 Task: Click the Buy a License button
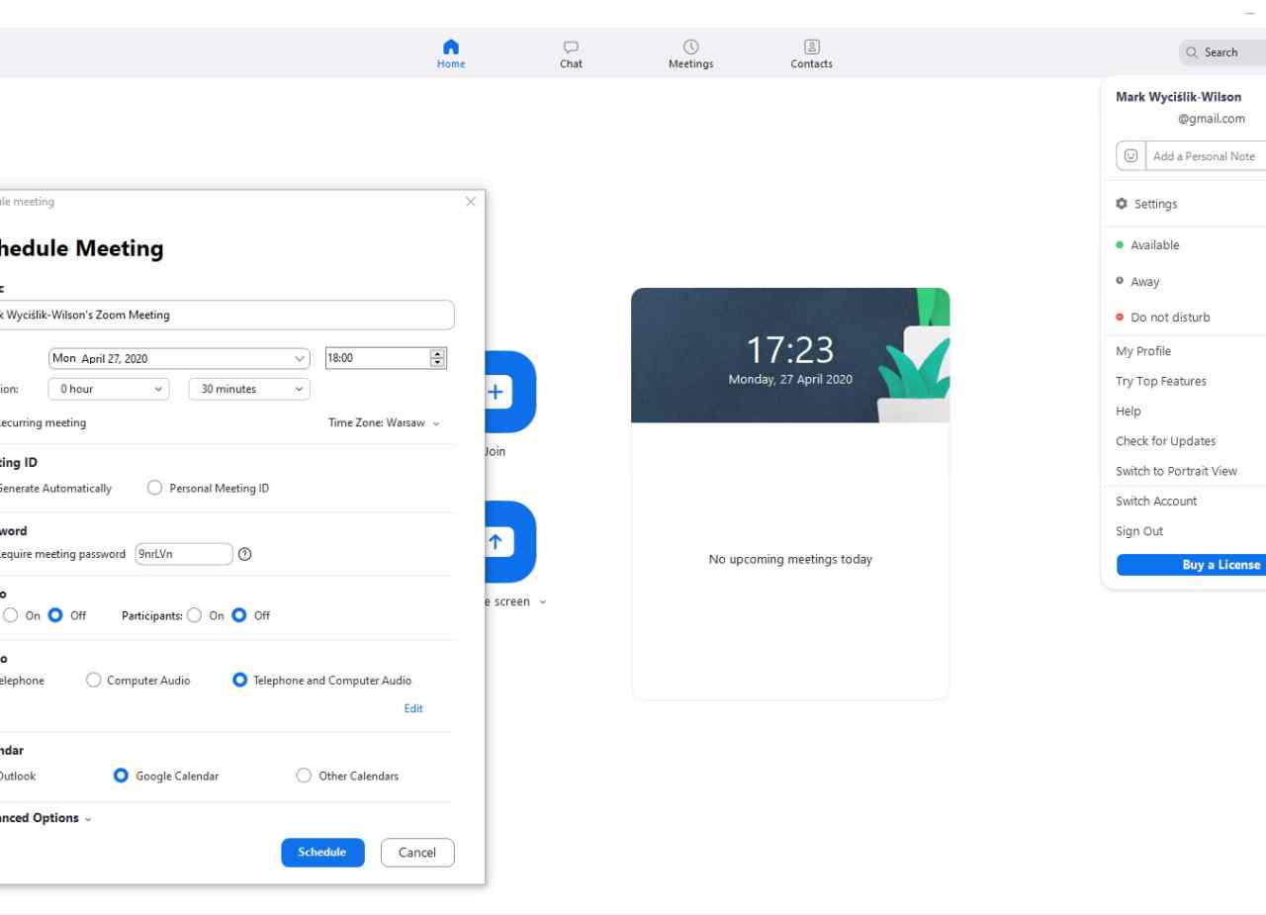point(1191,565)
